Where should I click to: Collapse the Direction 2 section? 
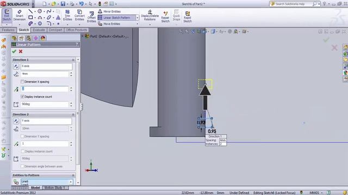click(73, 114)
